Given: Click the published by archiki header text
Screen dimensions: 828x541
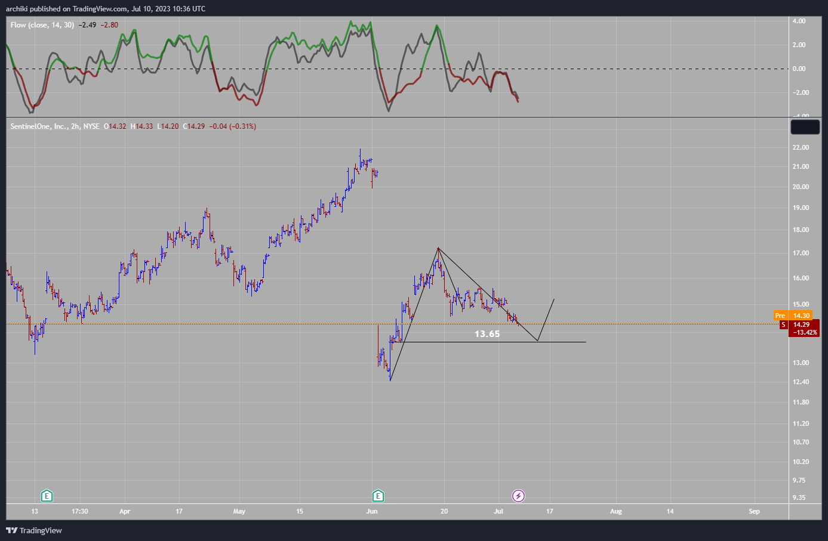Looking at the screenshot, I should coord(106,9).
